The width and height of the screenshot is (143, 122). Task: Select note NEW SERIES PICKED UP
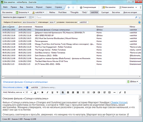click(71, 35)
